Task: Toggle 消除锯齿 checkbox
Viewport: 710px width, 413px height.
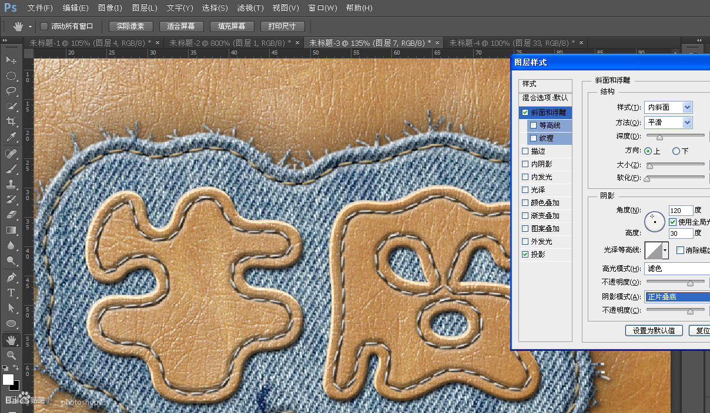Action: point(680,250)
